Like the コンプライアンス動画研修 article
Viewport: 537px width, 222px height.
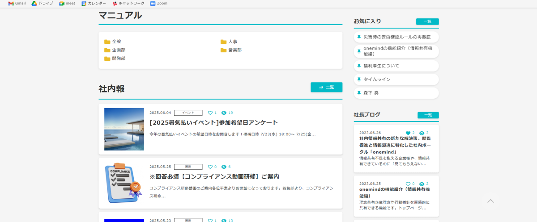click(210, 167)
